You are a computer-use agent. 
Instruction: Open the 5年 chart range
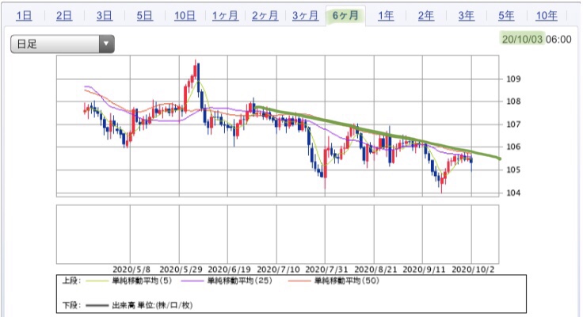(506, 16)
